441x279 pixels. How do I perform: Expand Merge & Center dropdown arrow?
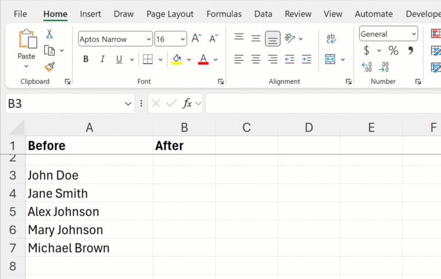343,60
